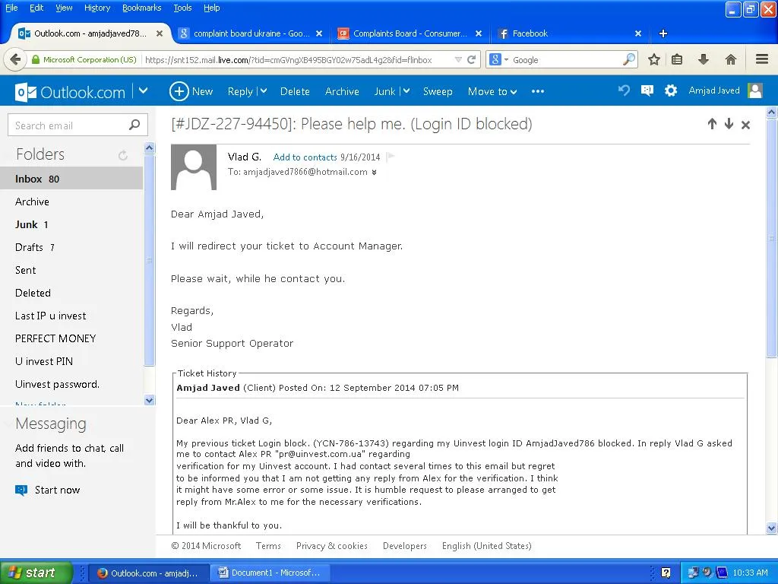Reload the page with the refresh icon
This screenshot has width=778, height=584.
click(x=471, y=60)
